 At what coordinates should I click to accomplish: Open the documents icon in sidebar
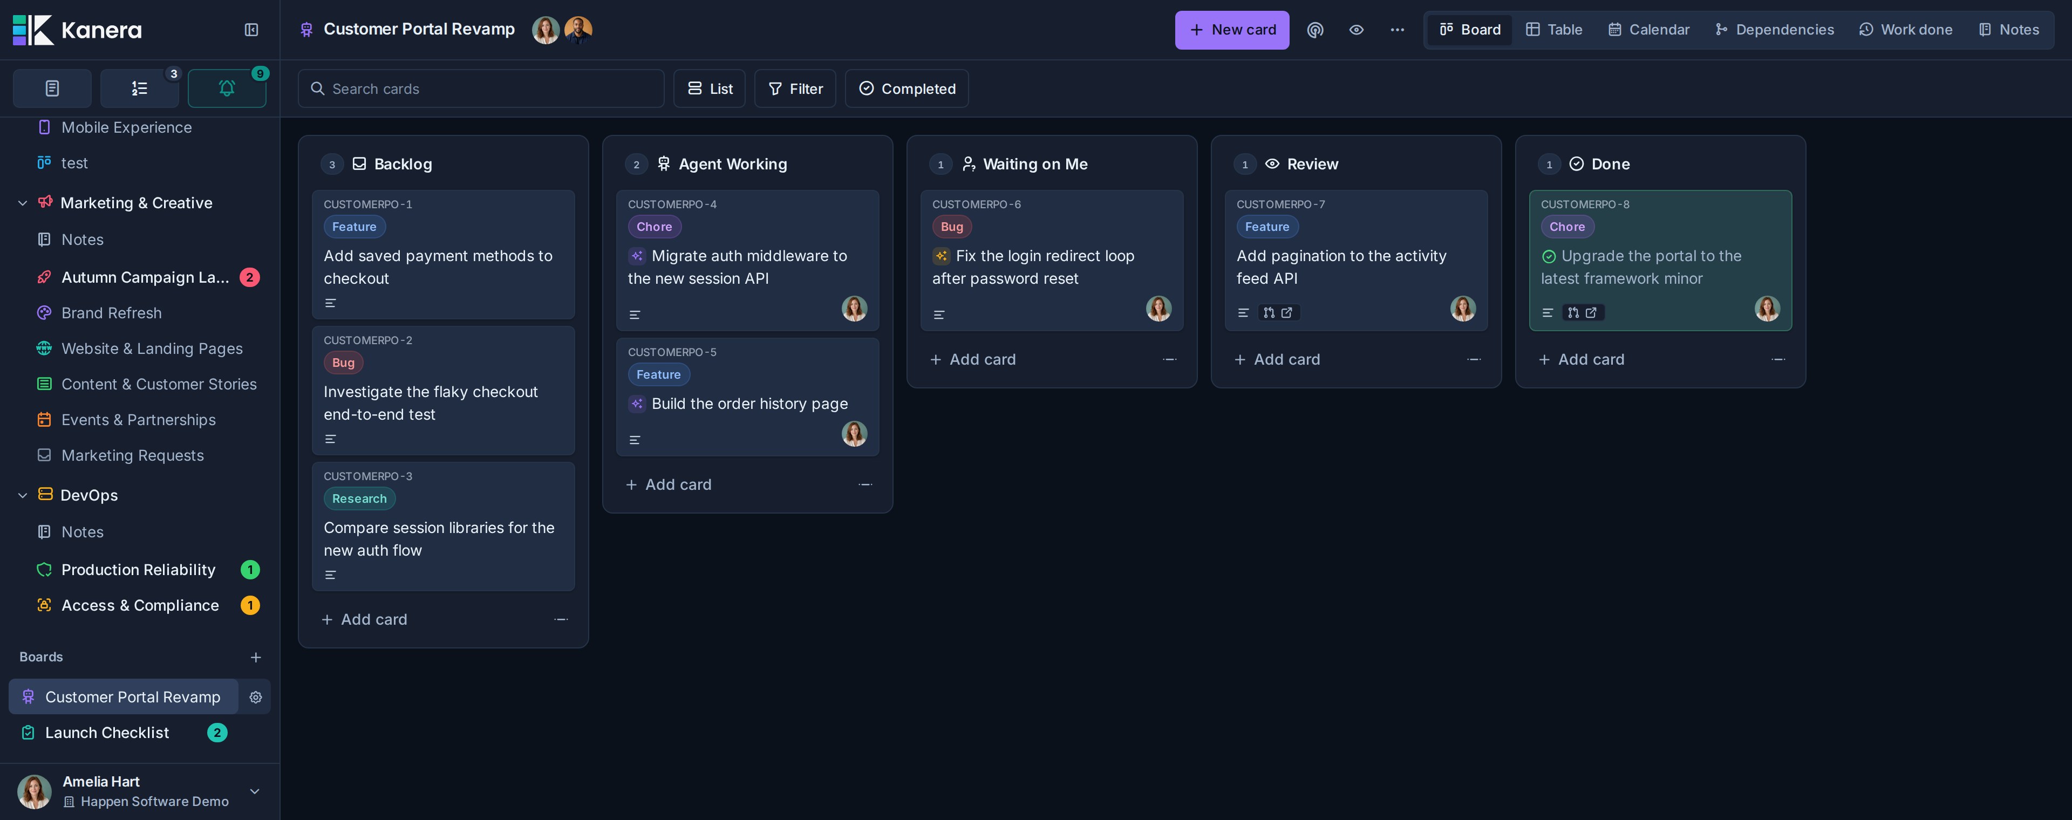[52, 88]
